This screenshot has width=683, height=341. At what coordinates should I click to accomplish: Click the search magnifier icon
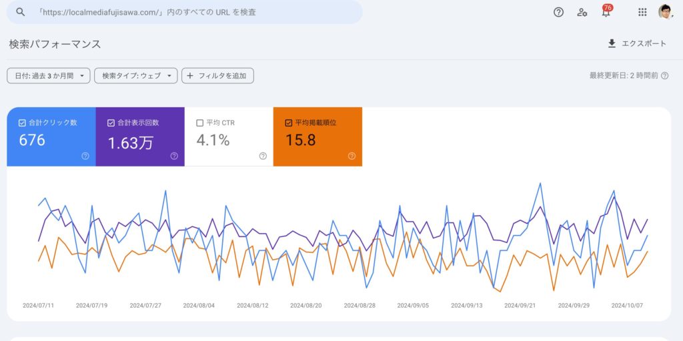[20, 12]
